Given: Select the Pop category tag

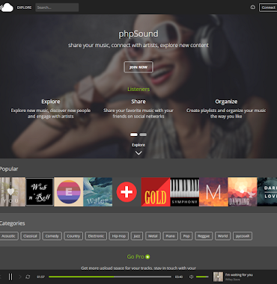Looking at the screenshot, I should [x=186, y=236].
